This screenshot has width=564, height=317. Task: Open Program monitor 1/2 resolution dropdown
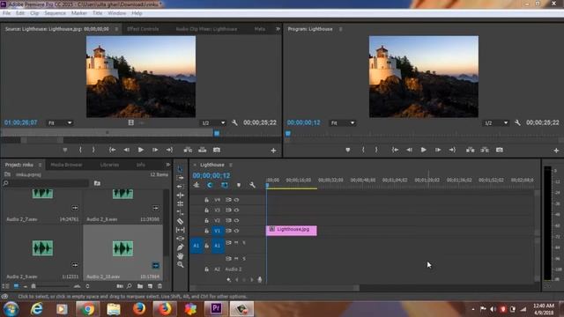[495, 123]
